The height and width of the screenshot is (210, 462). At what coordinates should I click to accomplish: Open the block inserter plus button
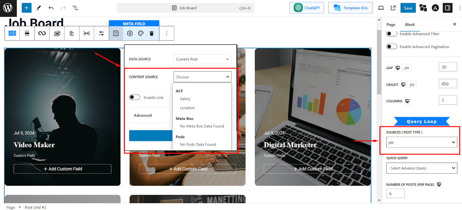[26, 8]
